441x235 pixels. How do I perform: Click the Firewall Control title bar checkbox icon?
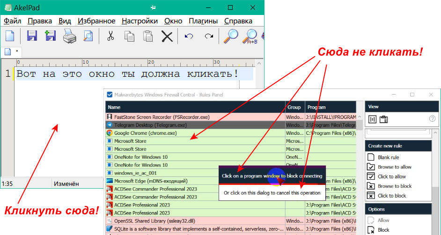(x=110, y=95)
